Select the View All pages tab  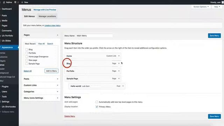point(41,44)
